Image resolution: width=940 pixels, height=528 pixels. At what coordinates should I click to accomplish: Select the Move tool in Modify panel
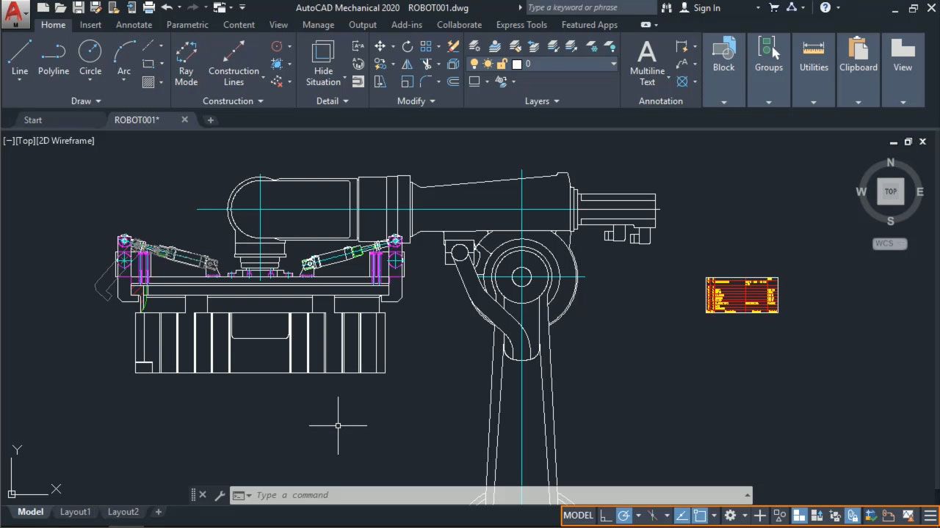coord(380,46)
